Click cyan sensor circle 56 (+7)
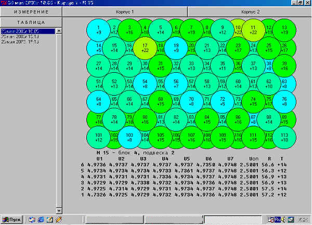312x225 pixels. coord(176,84)
